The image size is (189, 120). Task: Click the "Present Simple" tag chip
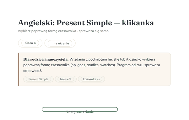[38, 79]
